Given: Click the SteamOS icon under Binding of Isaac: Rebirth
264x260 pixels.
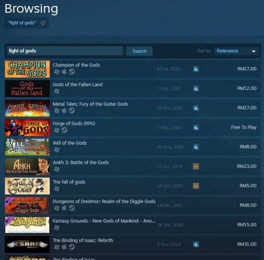Looking at the screenshot, I should point(72,247).
